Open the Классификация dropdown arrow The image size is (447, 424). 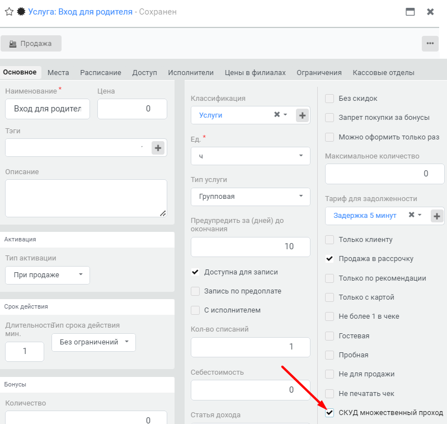pos(285,115)
